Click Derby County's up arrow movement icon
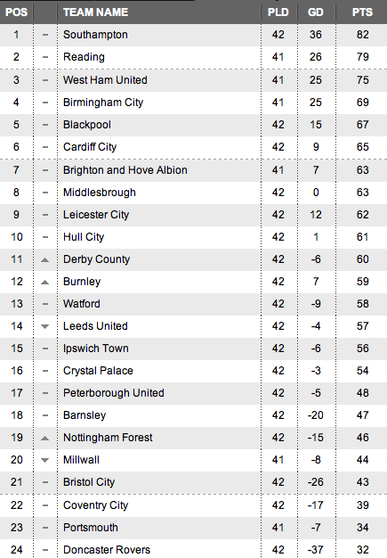 click(44, 259)
